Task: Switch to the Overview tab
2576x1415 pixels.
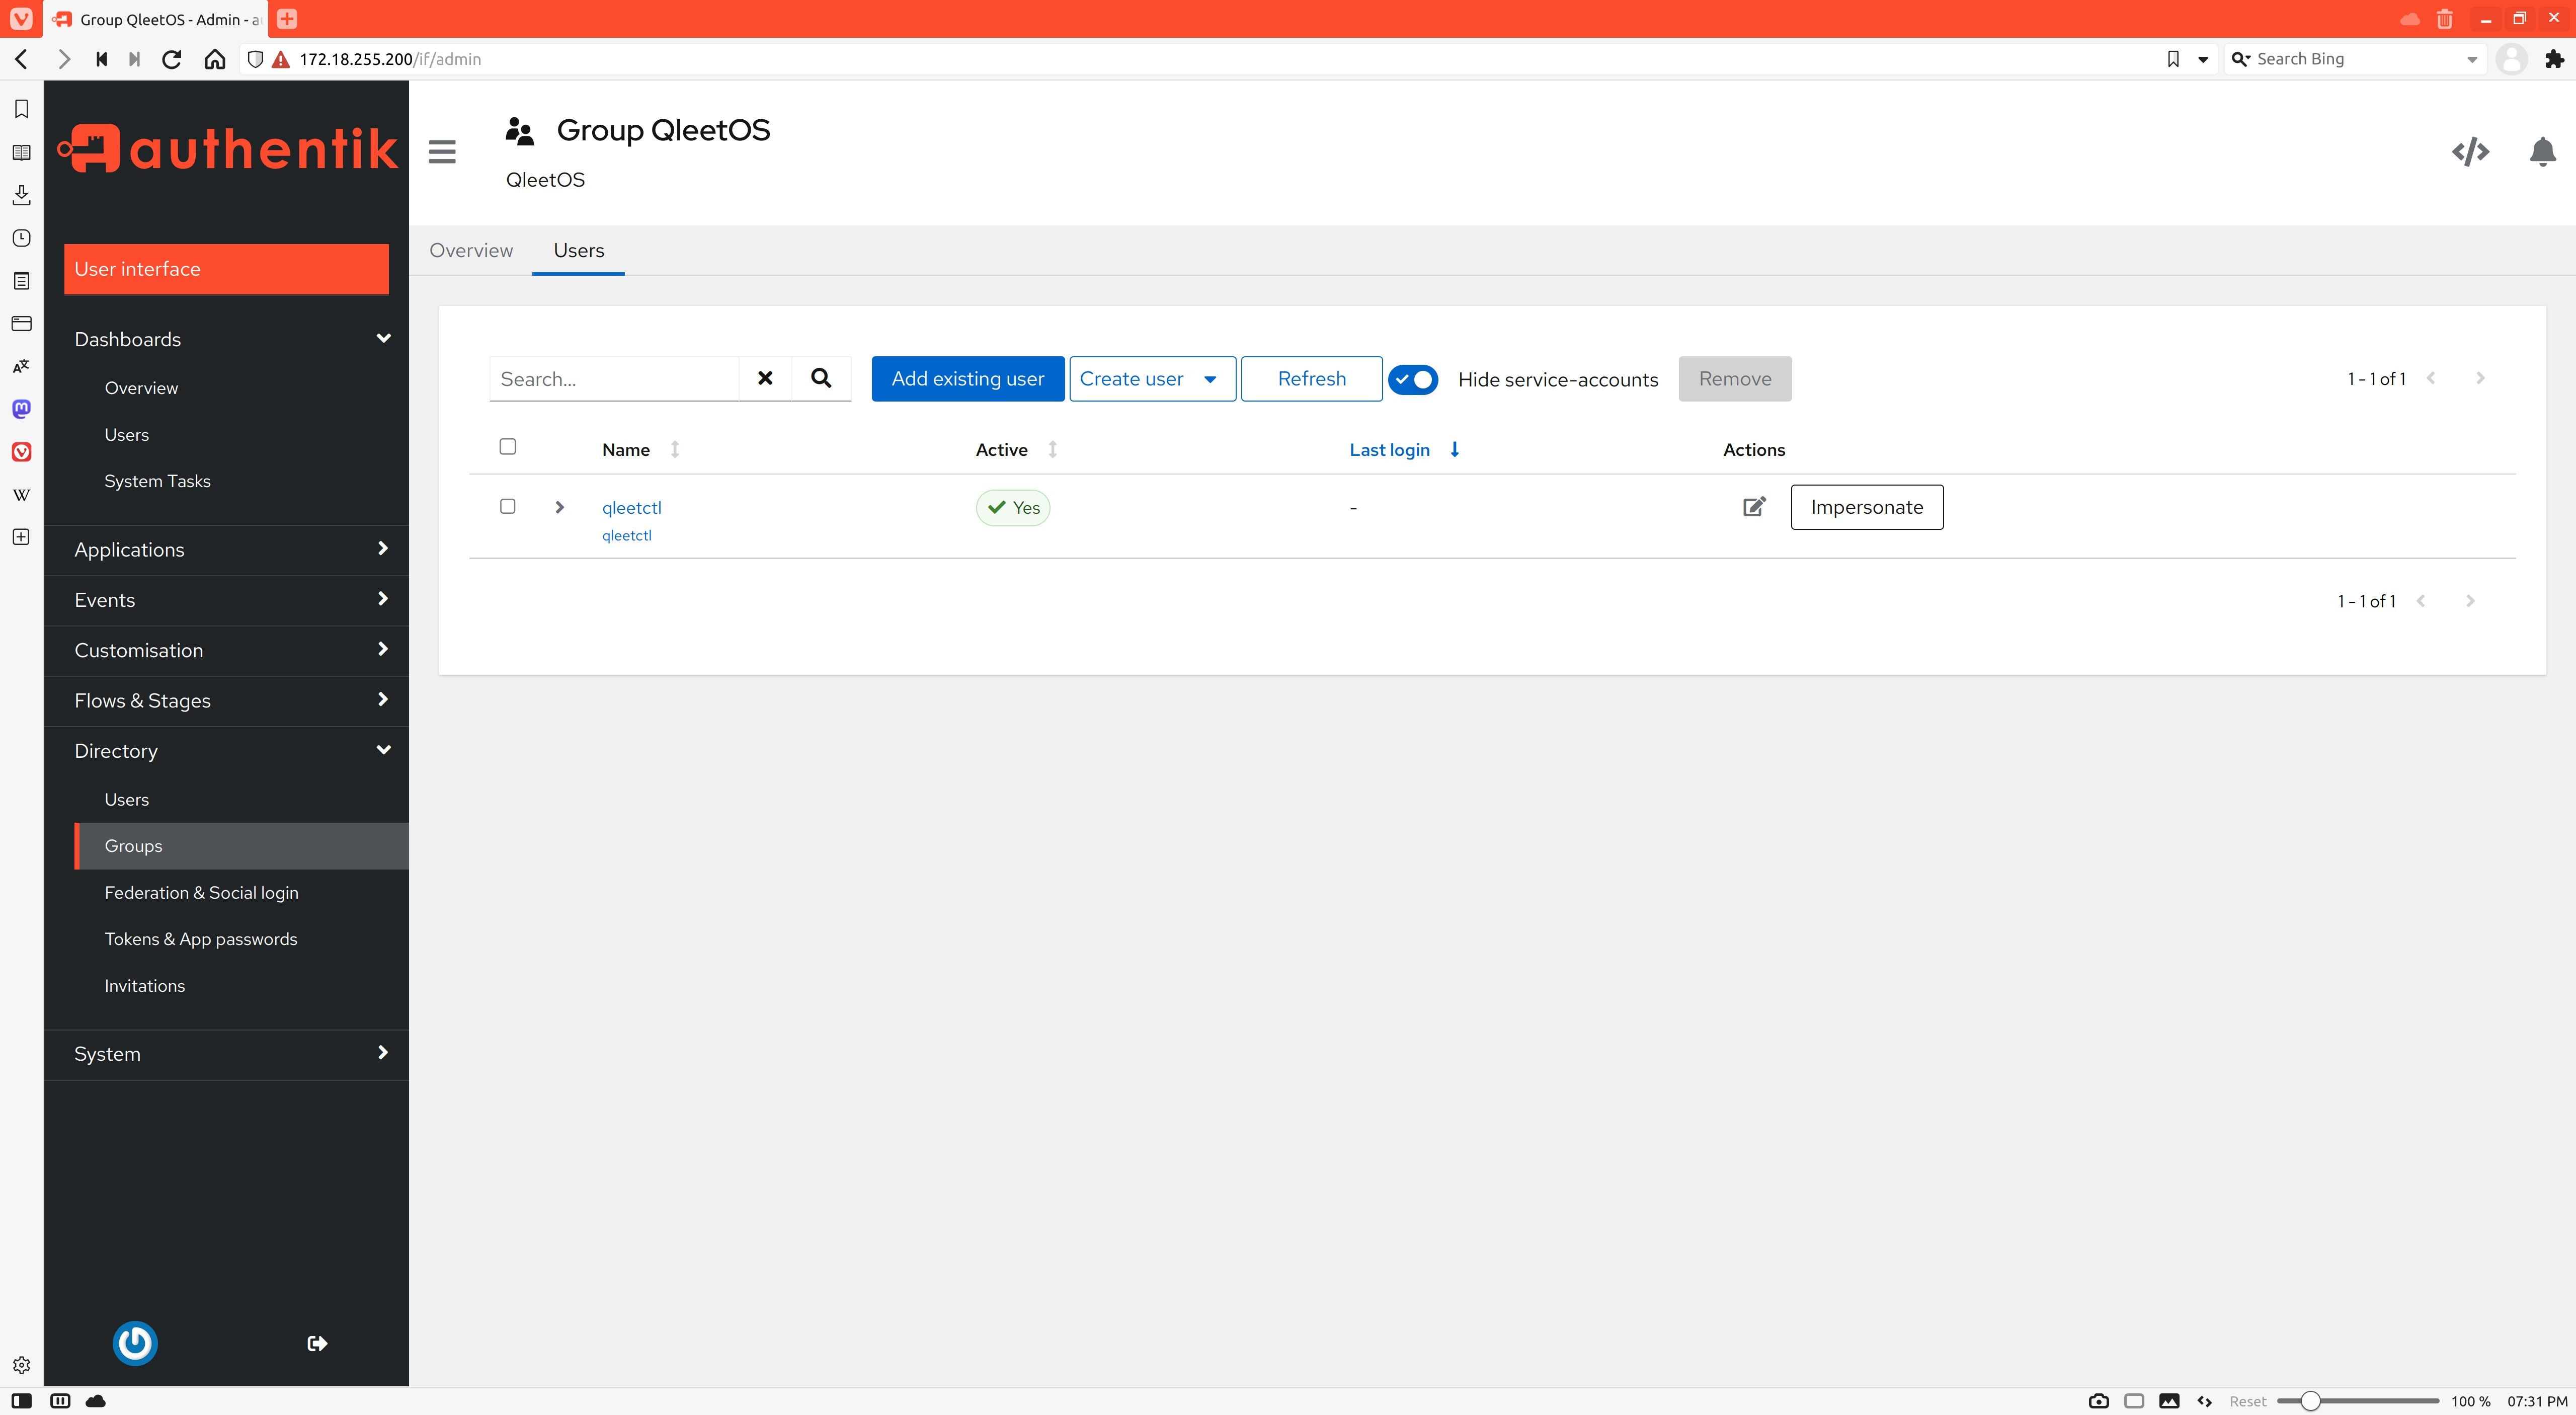Action: (471, 250)
